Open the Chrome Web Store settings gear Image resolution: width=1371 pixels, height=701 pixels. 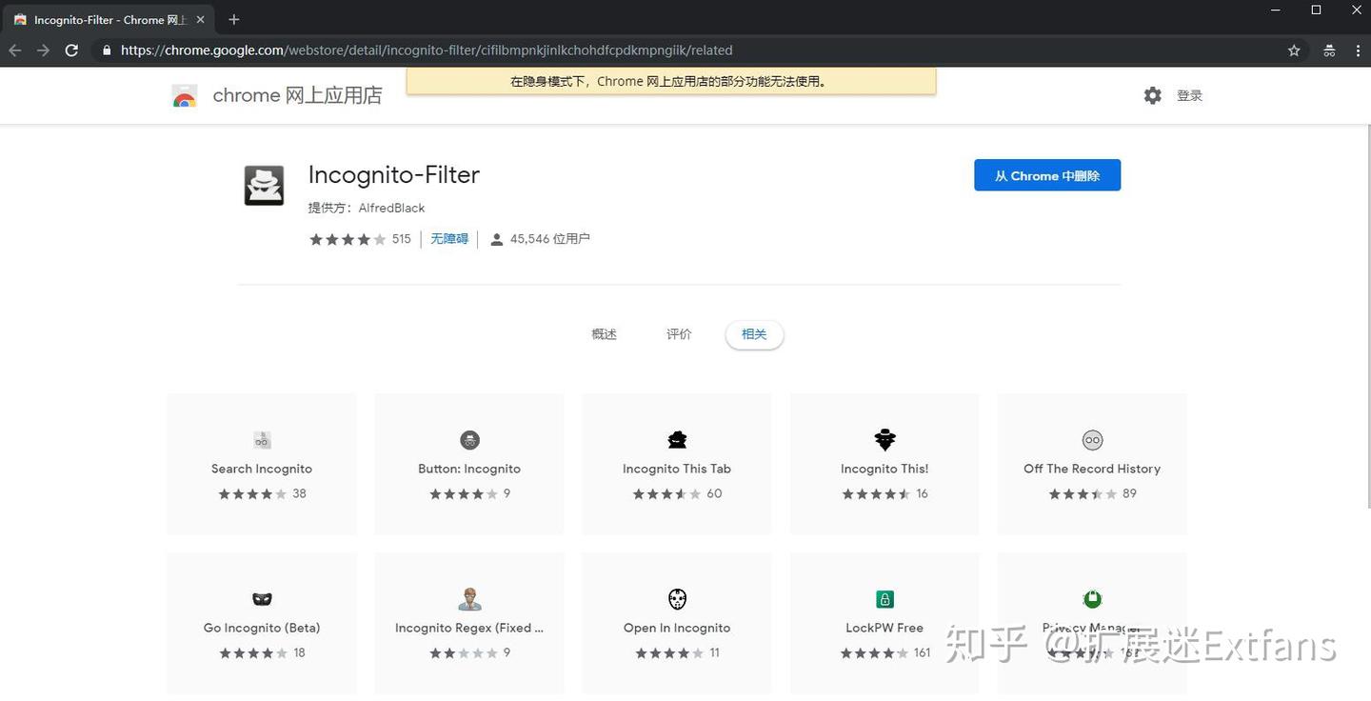tap(1152, 95)
